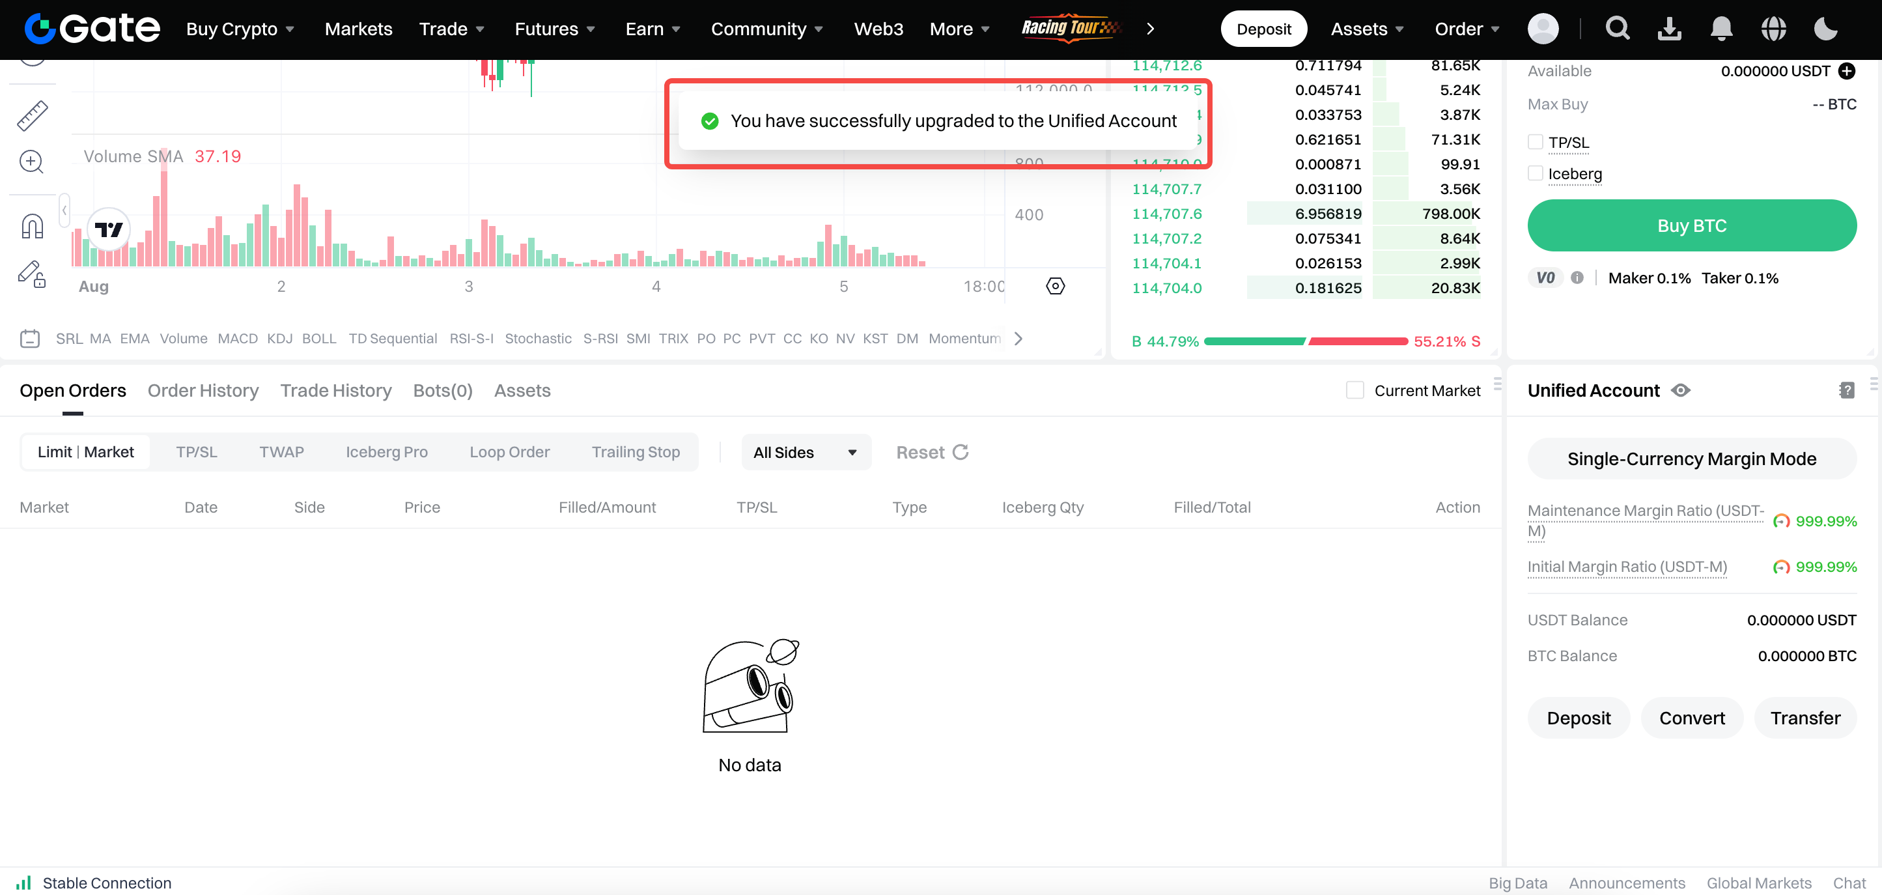Toggle the magnet snap tool
Viewport: 1882px width, 895px height.
(x=32, y=227)
